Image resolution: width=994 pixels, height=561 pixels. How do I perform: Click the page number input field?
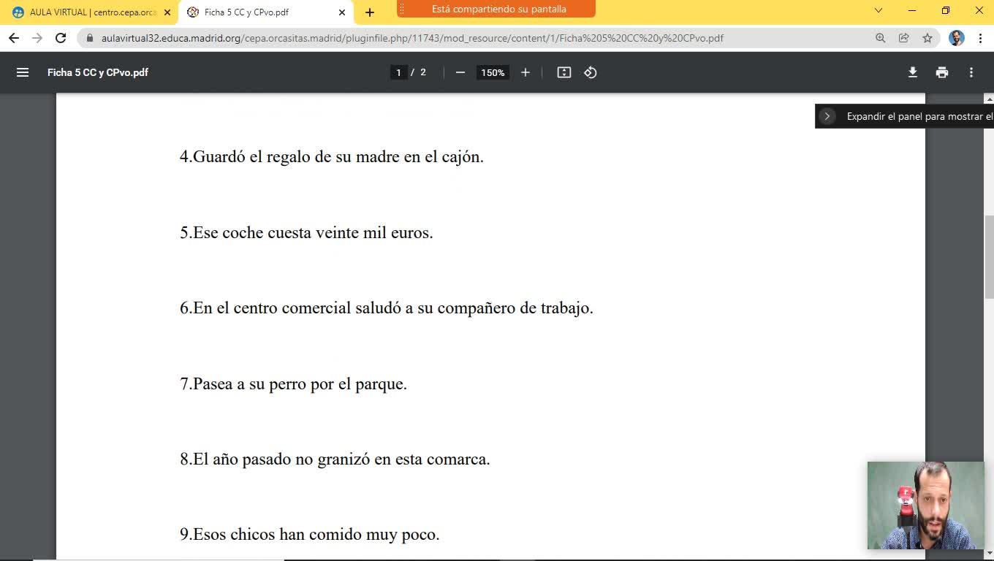398,72
